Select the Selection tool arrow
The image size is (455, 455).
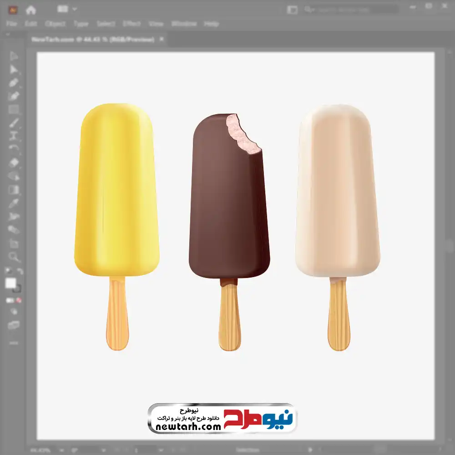[x=14, y=56]
